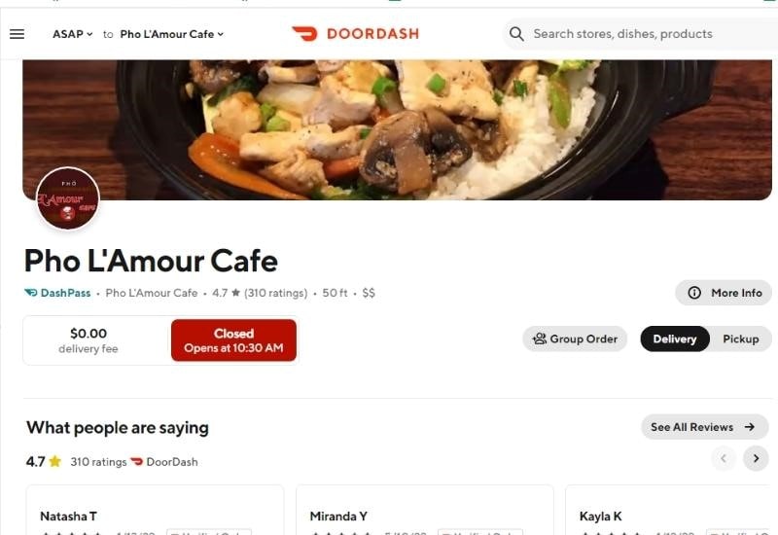Open Natasha T's review card
Viewport: 778px width, 535px height.
[x=155, y=510]
